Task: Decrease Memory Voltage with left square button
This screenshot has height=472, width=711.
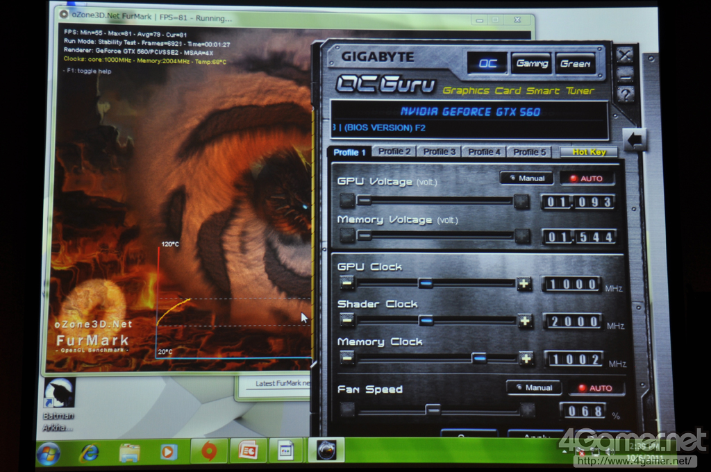Action: pyautogui.click(x=347, y=235)
